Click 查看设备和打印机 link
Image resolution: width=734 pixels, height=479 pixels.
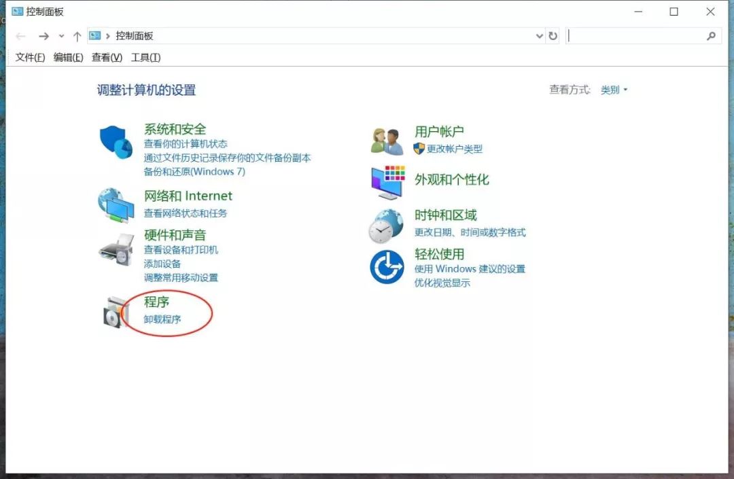coord(181,250)
